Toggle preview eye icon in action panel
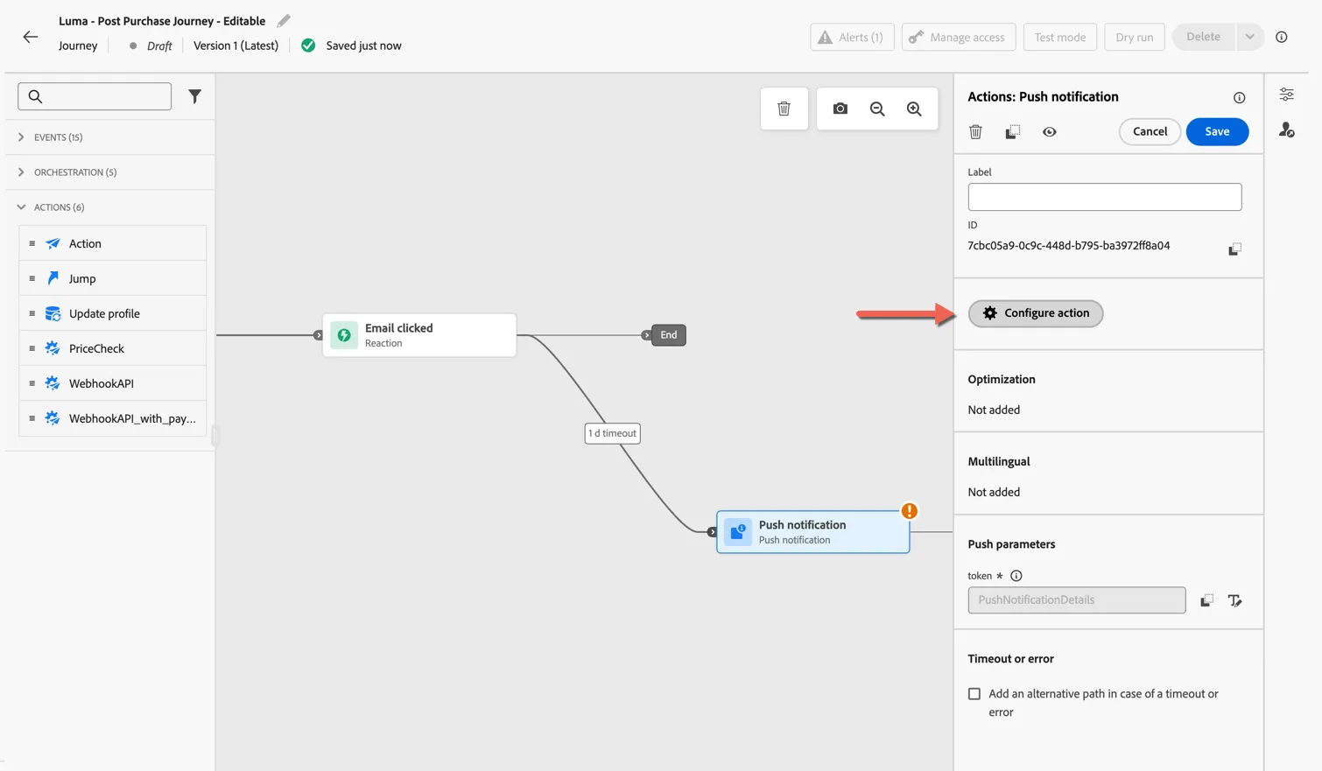The height and width of the screenshot is (771, 1322). click(x=1049, y=131)
